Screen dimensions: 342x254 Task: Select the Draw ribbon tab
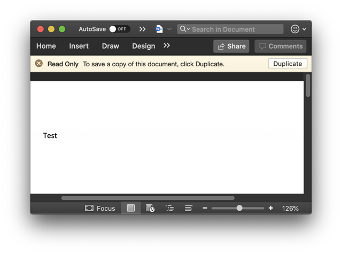point(111,46)
